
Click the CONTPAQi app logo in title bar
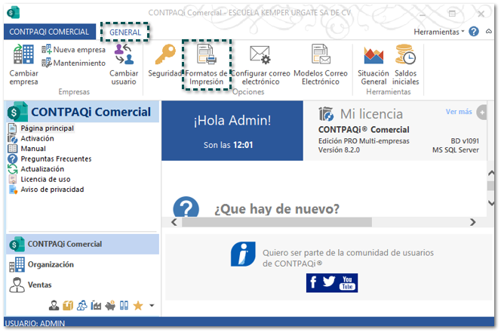pos(14,13)
